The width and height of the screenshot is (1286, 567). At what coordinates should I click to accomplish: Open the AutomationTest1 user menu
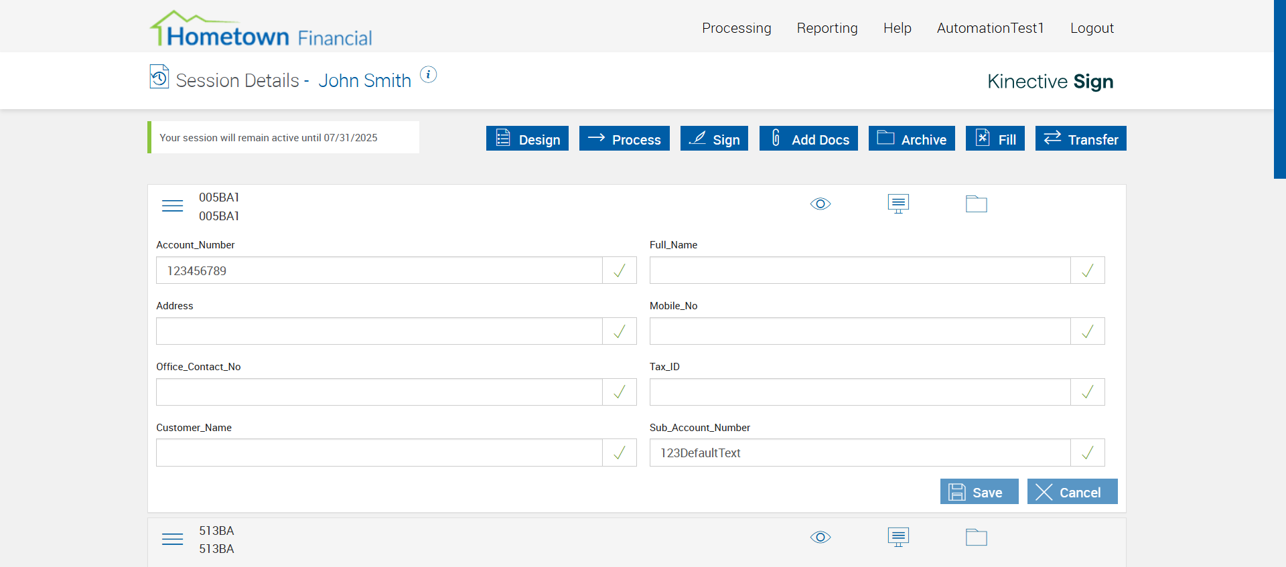point(990,28)
